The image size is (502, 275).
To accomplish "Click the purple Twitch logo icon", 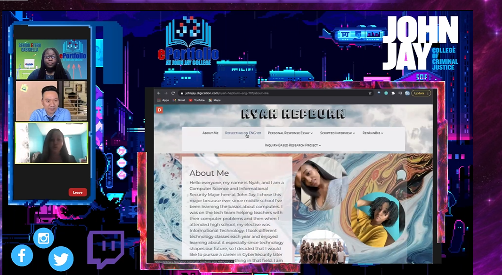I will pyautogui.click(x=105, y=249).
